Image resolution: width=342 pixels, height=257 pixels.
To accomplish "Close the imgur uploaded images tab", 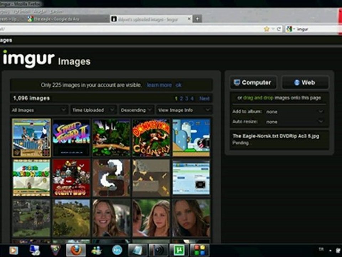I will (x=189, y=19).
